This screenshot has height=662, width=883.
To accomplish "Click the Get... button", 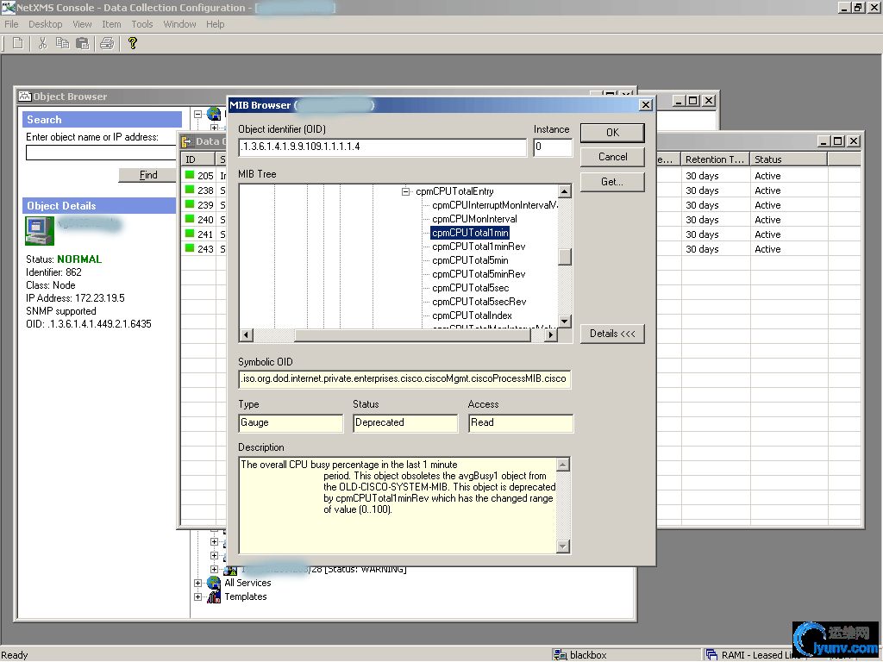I will [x=612, y=182].
